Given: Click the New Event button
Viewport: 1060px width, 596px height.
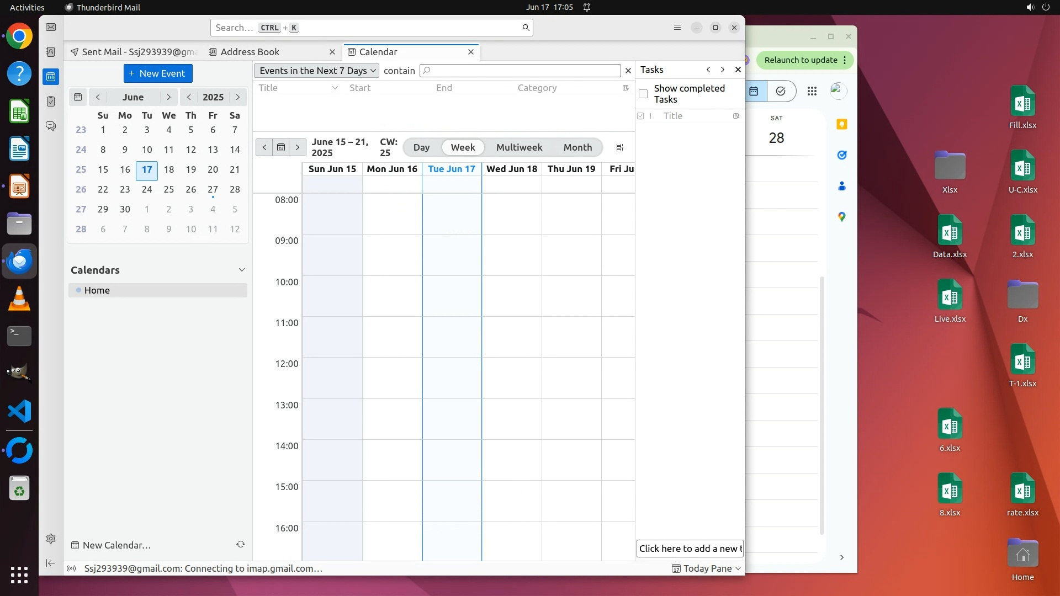Looking at the screenshot, I should pyautogui.click(x=158, y=73).
